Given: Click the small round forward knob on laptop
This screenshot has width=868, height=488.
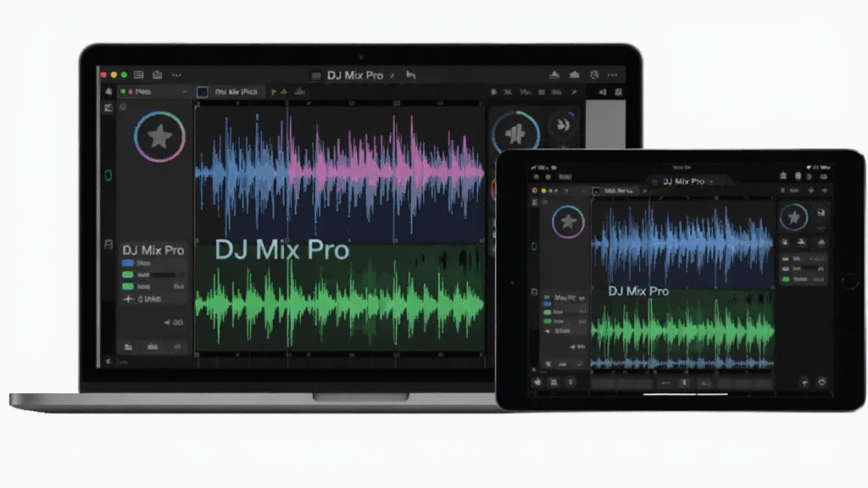Looking at the screenshot, I should 563,125.
